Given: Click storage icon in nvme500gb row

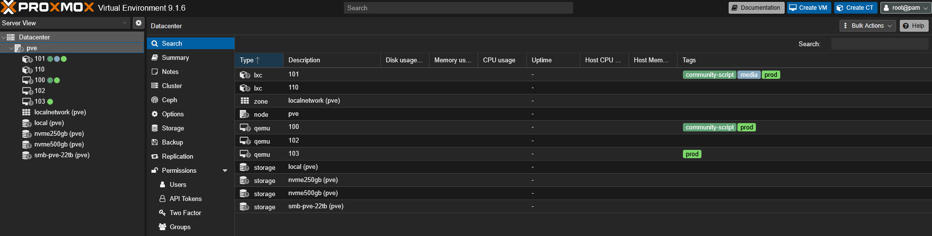Looking at the screenshot, I should 245,193.
